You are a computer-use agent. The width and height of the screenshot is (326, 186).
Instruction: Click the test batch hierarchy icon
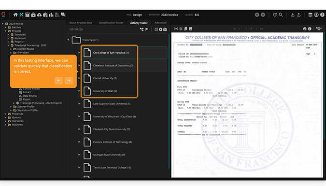point(142,29)
